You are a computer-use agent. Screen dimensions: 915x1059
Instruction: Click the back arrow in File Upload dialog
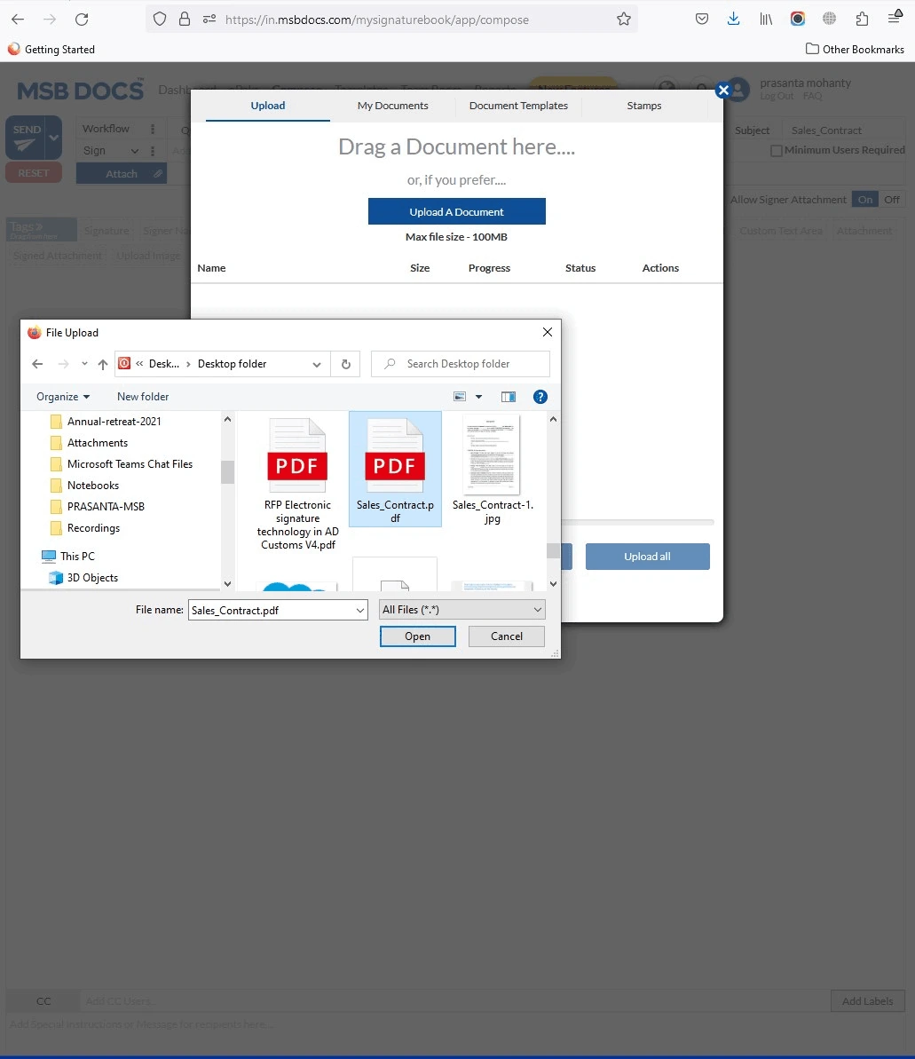[37, 364]
